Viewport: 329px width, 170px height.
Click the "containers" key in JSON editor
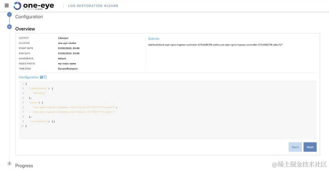(38, 121)
